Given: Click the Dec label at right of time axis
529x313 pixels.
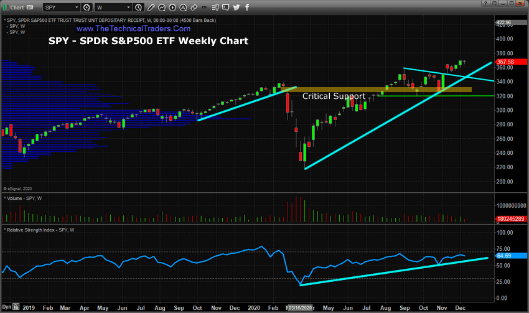Looking at the screenshot, I should [x=460, y=308].
